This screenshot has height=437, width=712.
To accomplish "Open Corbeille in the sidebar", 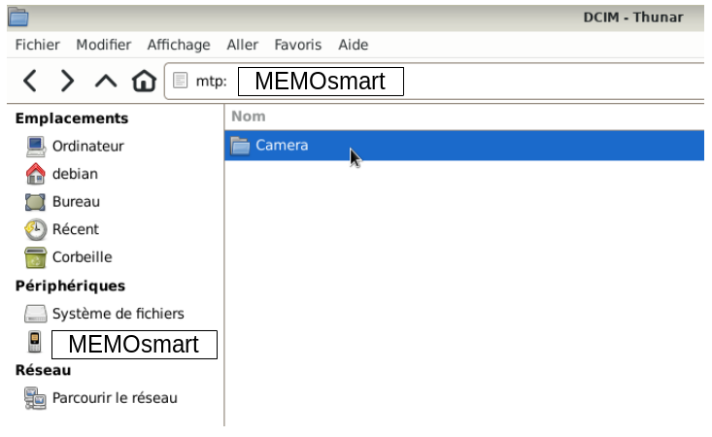I will click(83, 256).
